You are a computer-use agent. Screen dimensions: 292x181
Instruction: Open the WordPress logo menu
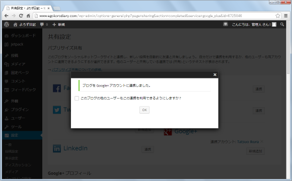coord(7,24)
